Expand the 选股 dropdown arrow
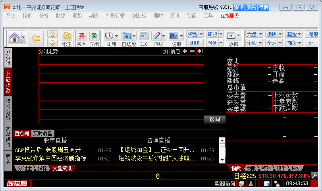Viewport: 322px width, 191px height. click(181, 36)
